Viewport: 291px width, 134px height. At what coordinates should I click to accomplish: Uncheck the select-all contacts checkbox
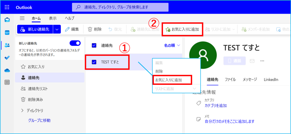[94, 45]
